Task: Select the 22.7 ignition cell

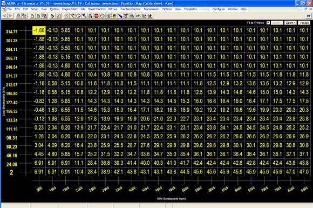Action: pos(185,119)
